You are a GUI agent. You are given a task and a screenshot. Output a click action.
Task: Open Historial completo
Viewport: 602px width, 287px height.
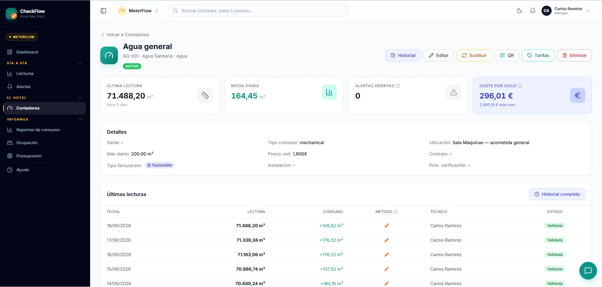[x=557, y=194]
